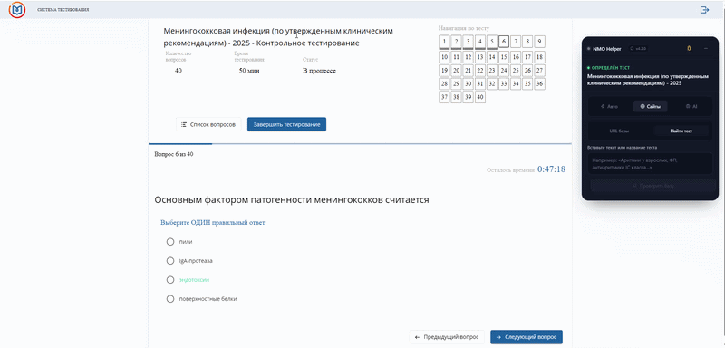Click the orange badge icon in NMO Helper

click(x=689, y=49)
